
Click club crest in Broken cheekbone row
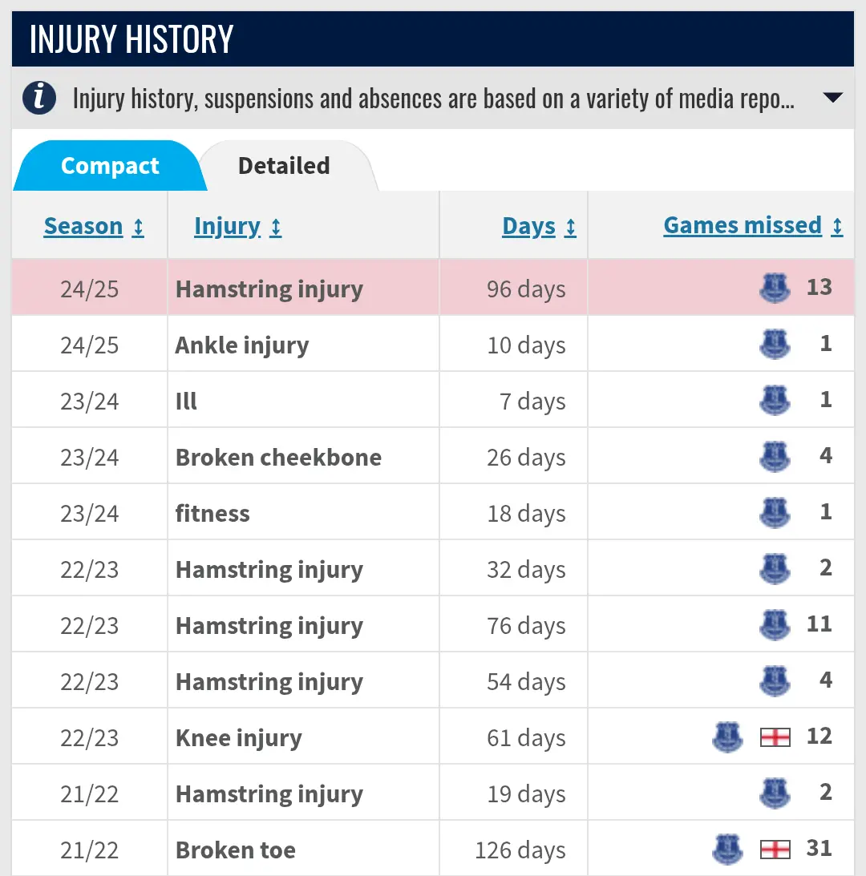coord(775,457)
